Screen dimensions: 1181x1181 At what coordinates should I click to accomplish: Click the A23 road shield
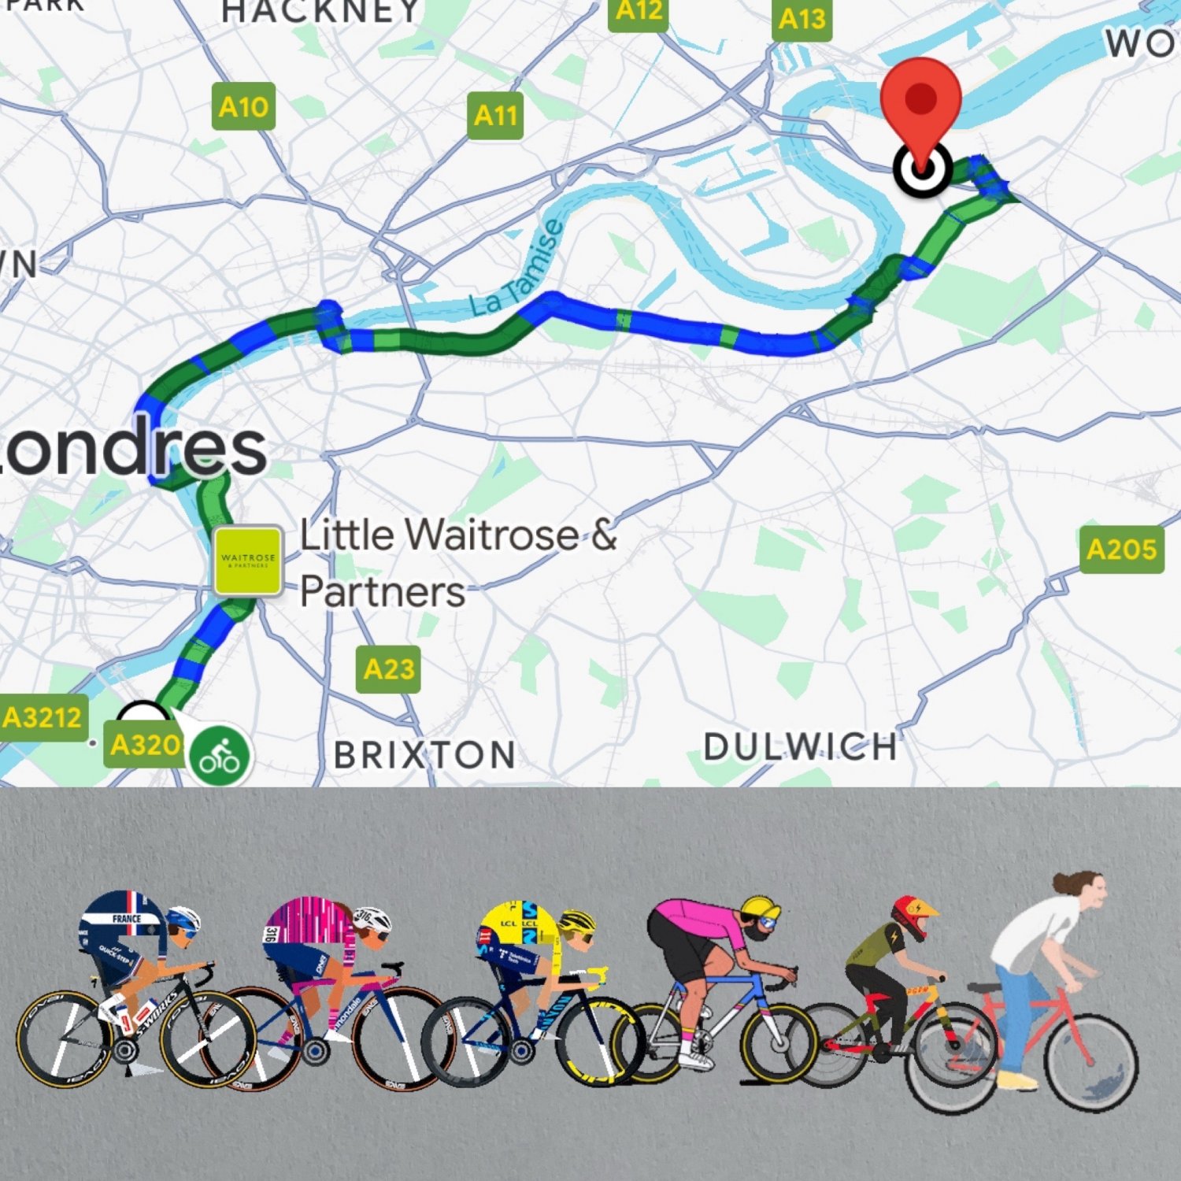(x=388, y=669)
